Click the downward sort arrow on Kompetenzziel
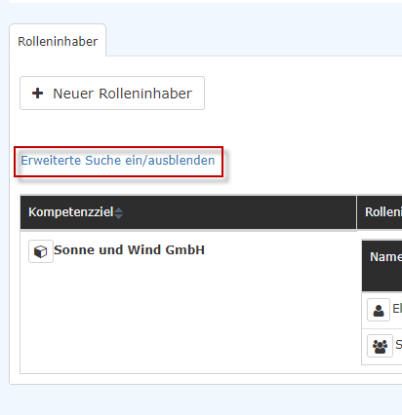This screenshot has height=415, width=402. pos(119,216)
